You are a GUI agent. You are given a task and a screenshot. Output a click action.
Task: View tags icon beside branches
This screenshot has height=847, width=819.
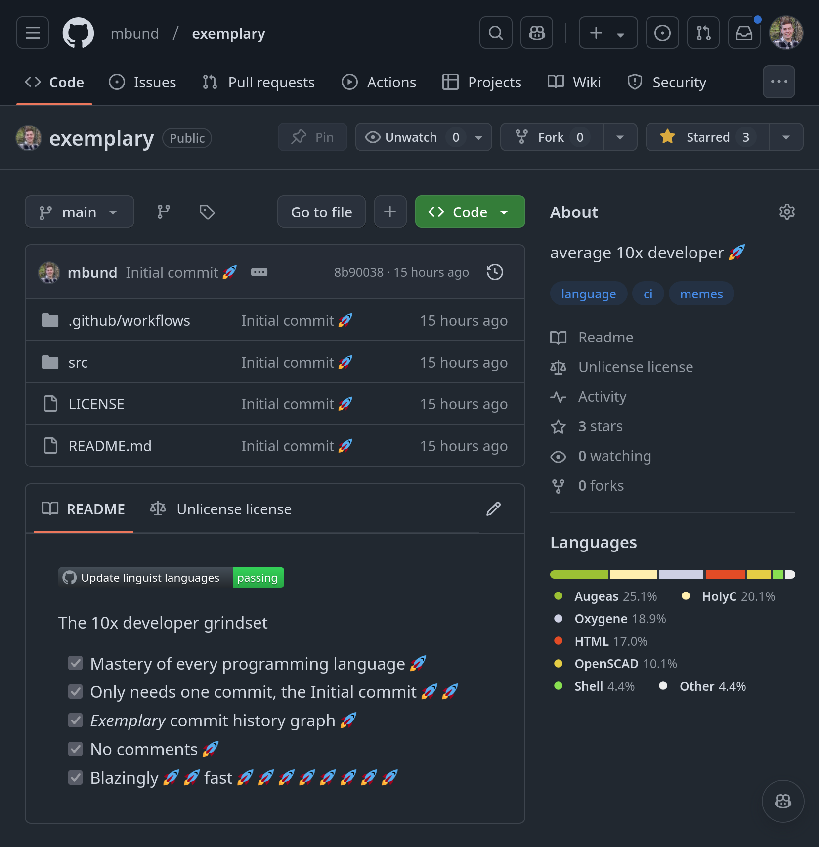(x=207, y=212)
